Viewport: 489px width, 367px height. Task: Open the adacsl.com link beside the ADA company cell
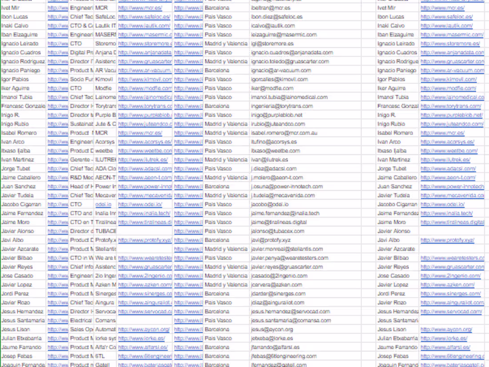(x=145, y=169)
